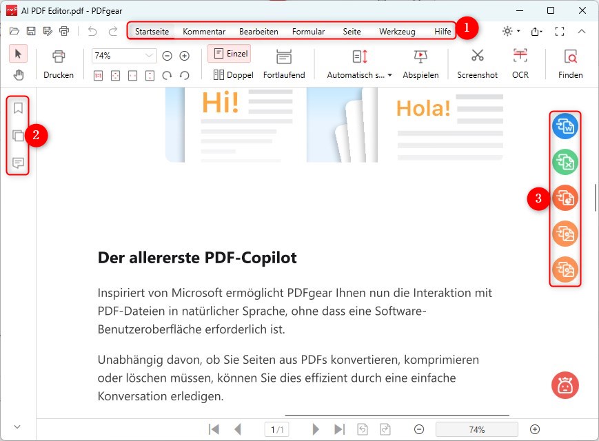Image resolution: width=599 pixels, height=441 pixels.
Task: Click the vertical scrollbar thumb
Action: coord(595,198)
